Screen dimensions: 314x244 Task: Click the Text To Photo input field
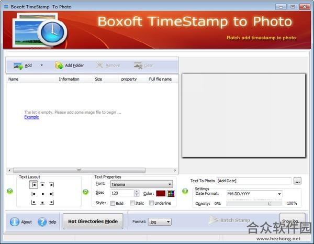254,181
